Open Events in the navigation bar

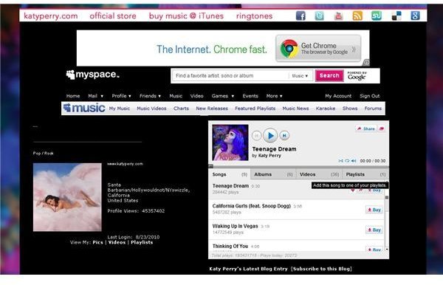point(250,96)
